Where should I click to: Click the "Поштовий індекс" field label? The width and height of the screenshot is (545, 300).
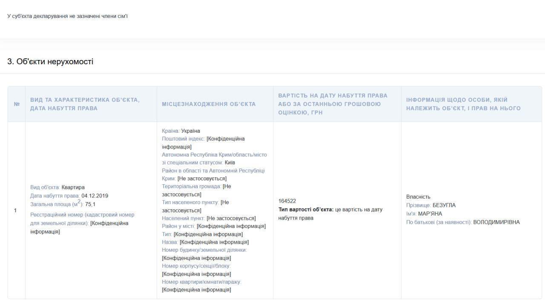tap(183, 139)
